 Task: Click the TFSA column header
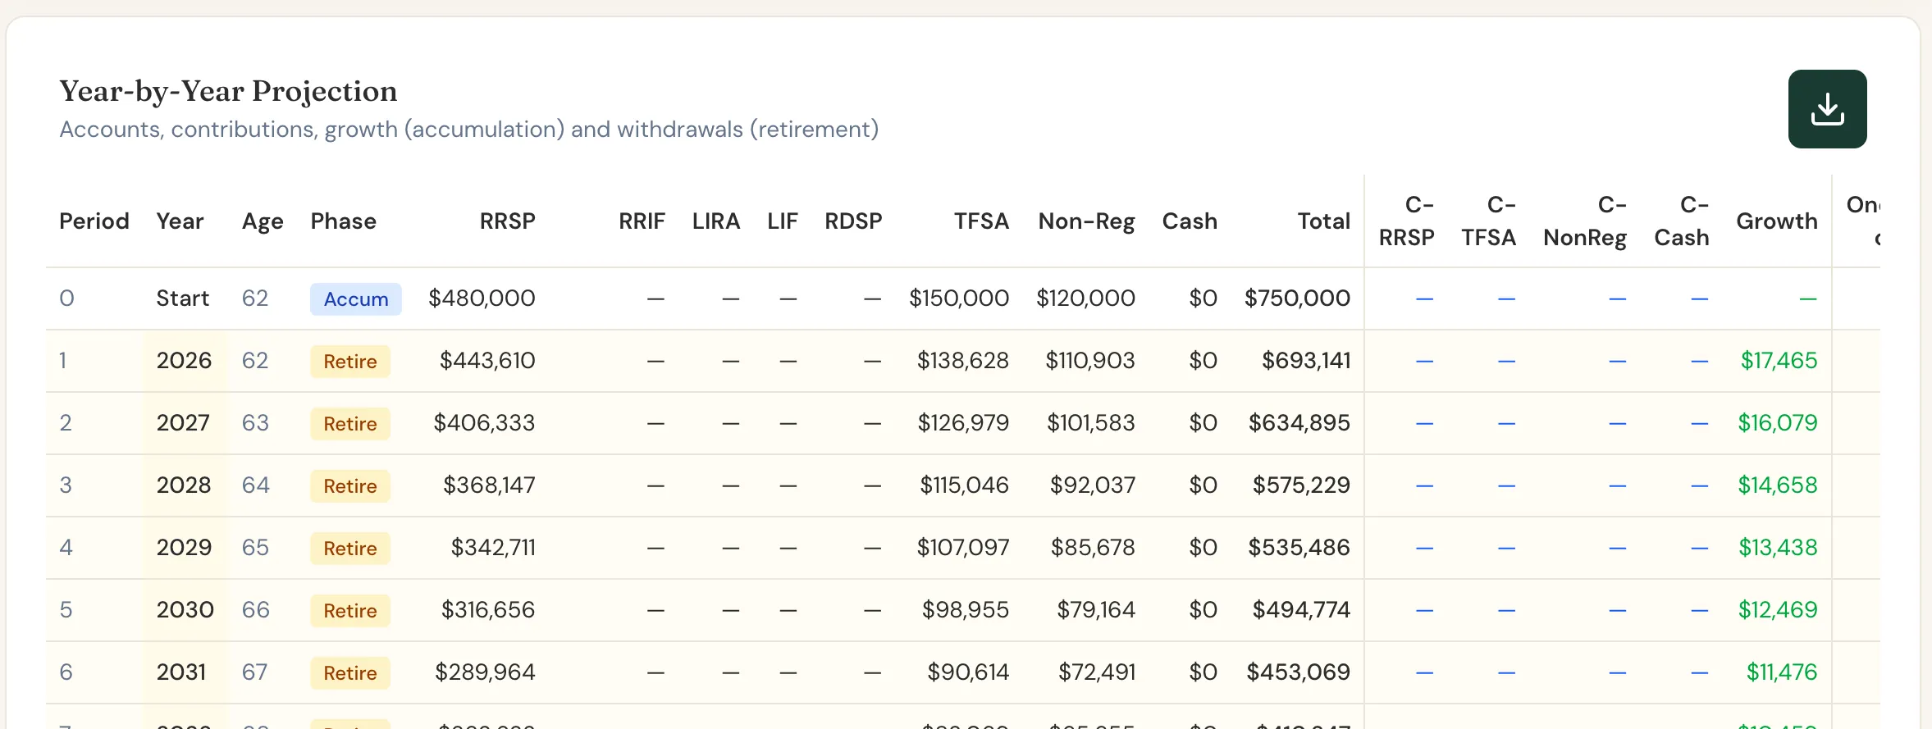point(981,221)
